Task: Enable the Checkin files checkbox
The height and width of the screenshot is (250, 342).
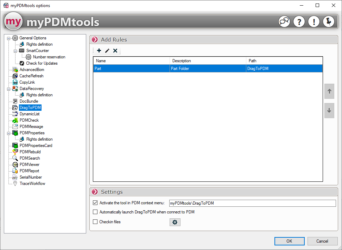Action: [95, 222]
